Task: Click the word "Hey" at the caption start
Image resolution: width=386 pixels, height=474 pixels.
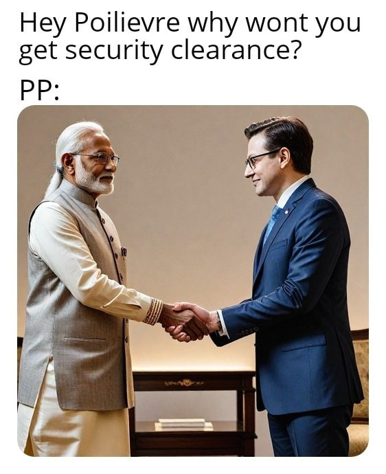Action: point(43,25)
